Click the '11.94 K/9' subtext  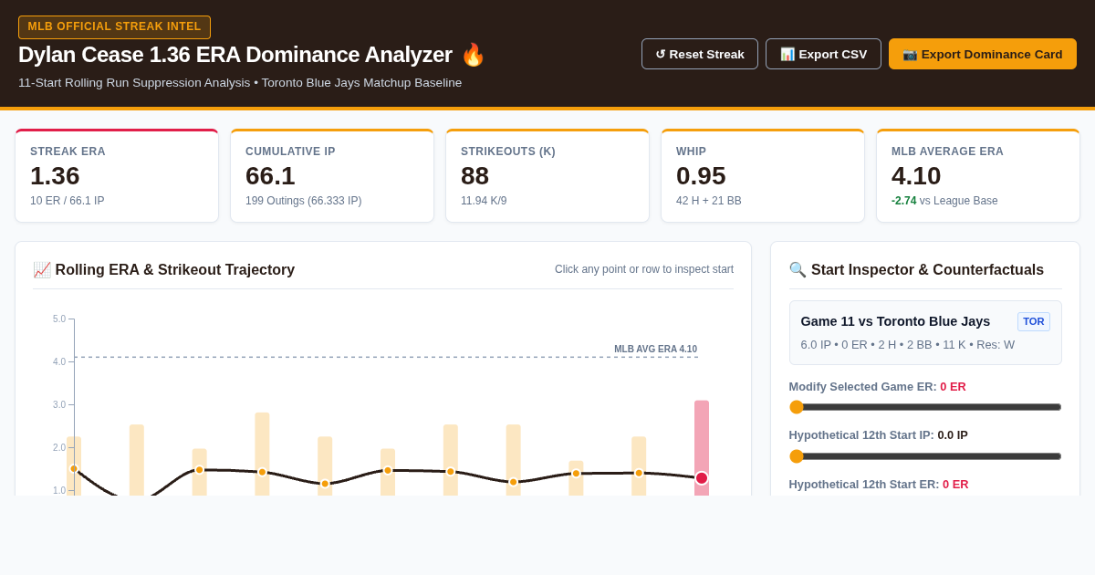click(484, 201)
